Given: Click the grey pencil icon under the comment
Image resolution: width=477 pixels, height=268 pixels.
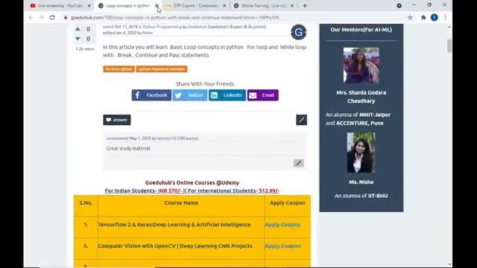Looking at the screenshot, I should coord(298,163).
